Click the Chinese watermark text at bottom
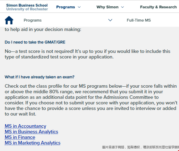Screen dimensions: 179x151 point(141,147)
